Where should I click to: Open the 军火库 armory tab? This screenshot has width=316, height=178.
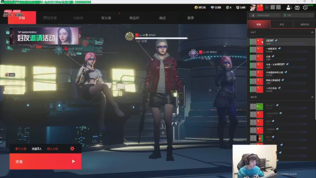click(x=106, y=18)
